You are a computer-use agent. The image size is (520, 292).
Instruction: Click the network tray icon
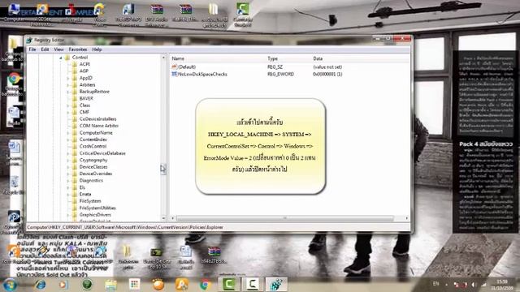point(484,285)
